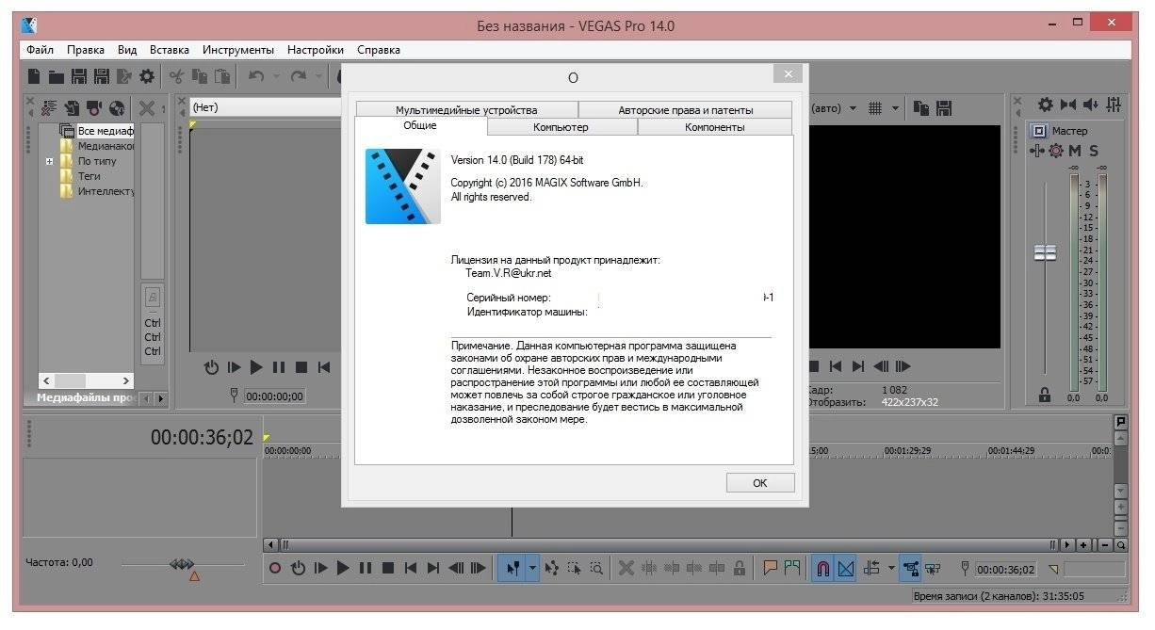
Task: Open the Инструменты menu
Action: pyautogui.click(x=238, y=49)
